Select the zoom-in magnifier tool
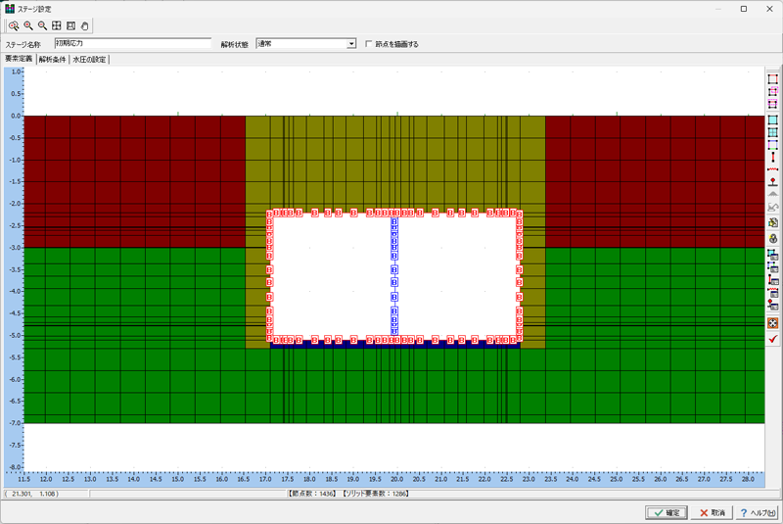 tap(28, 25)
